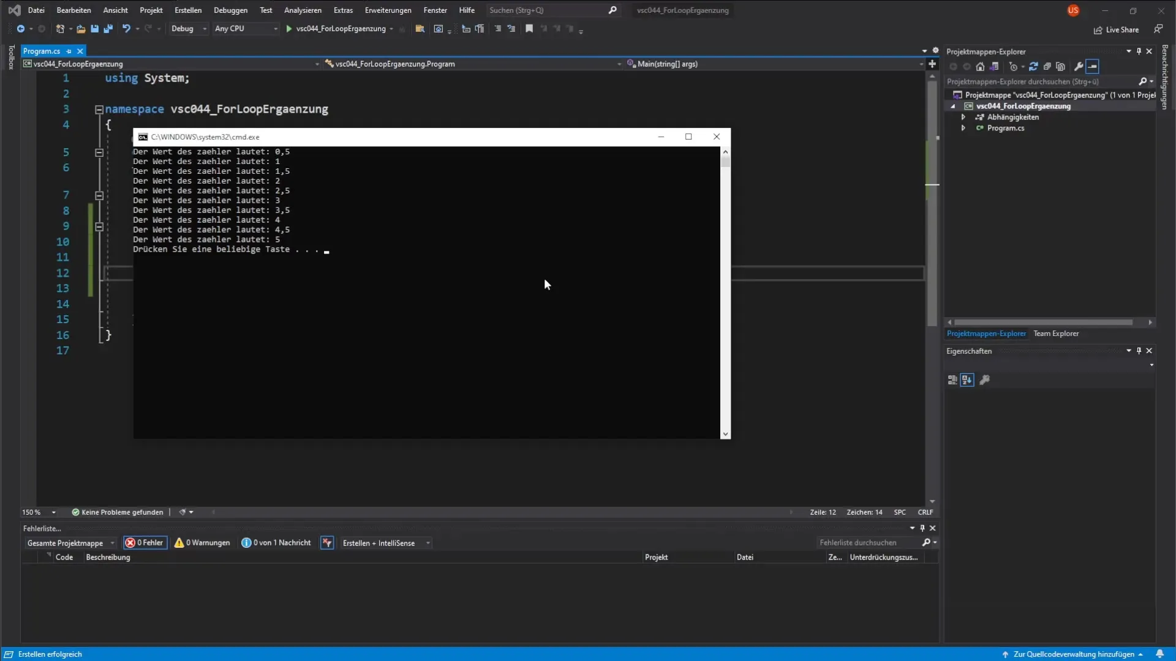Click the refresh sync icon in Projektmappen-Explorer

click(x=1033, y=67)
